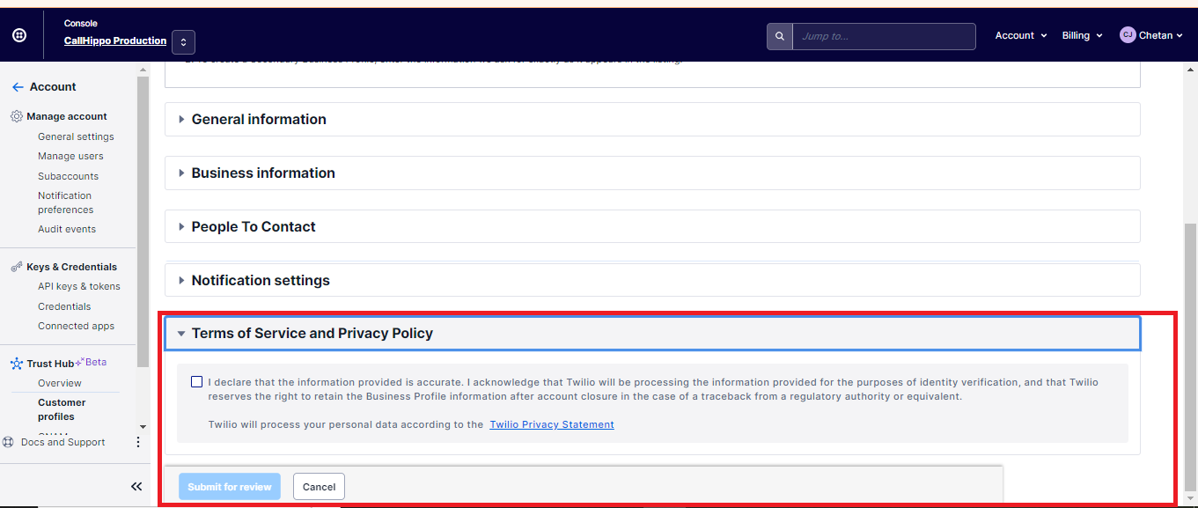Open the account switcher arrows button

tap(183, 41)
